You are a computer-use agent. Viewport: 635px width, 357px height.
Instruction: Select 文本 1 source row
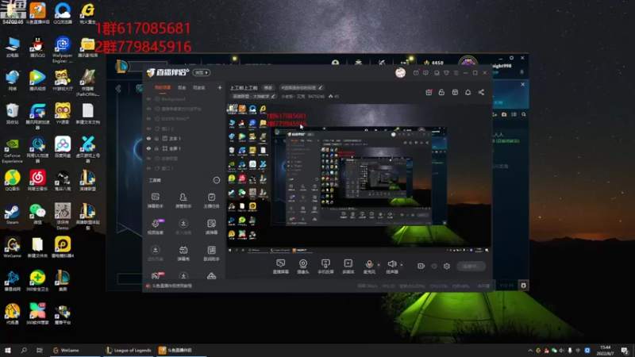coord(184,138)
